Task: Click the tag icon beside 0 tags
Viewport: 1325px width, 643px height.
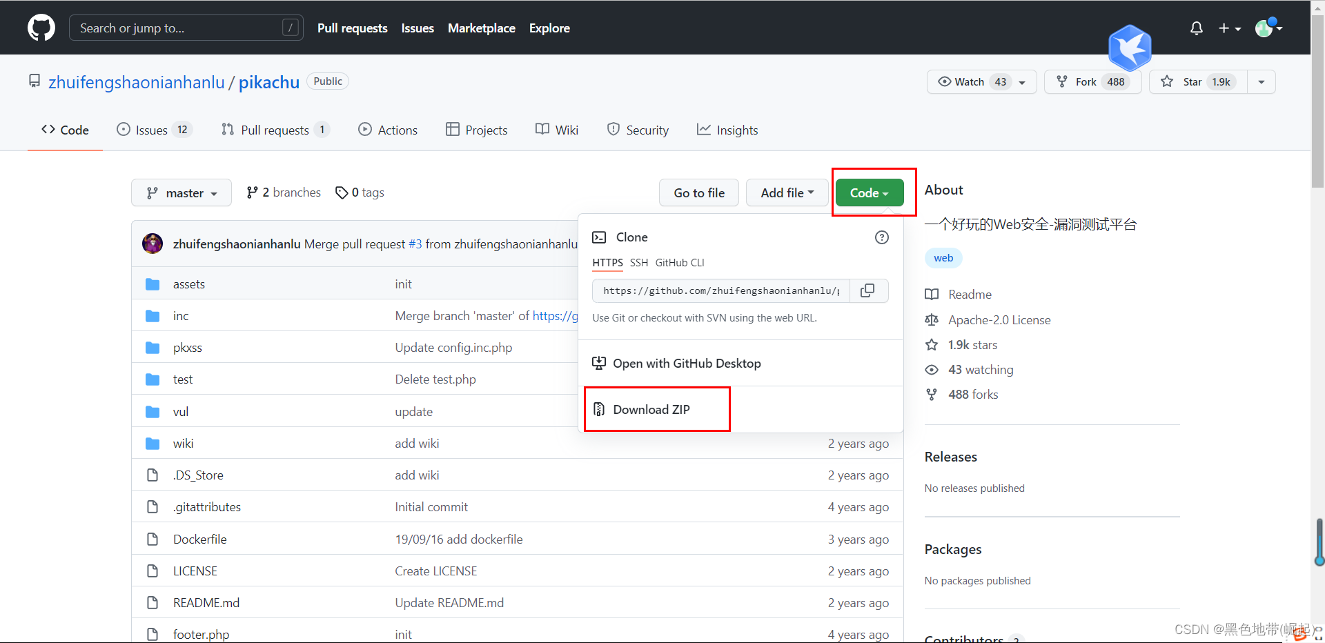Action: coord(341,192)
